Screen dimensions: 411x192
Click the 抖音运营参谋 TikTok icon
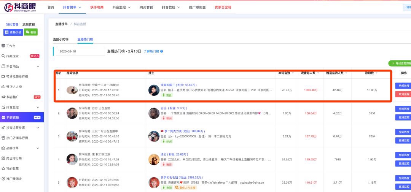click(3, 128)
